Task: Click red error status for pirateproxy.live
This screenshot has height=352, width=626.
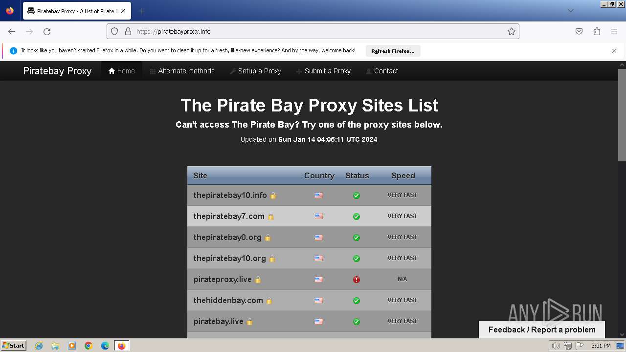Action: point(357,279)
